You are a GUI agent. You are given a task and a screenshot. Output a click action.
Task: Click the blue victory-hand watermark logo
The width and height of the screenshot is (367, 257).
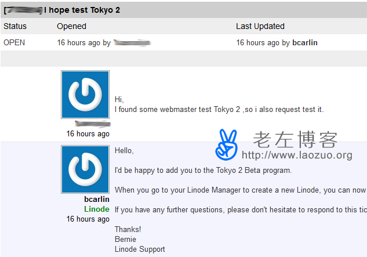[227, 144]
